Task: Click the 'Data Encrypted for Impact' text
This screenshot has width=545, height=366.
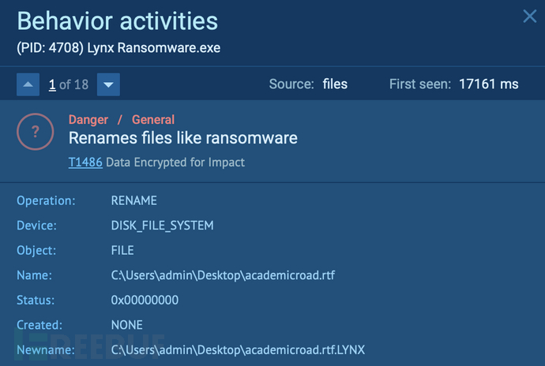Action: coord(175,162)
